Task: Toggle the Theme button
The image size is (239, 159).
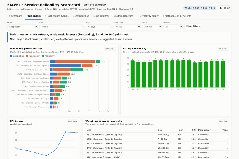Action: (225, 8)
